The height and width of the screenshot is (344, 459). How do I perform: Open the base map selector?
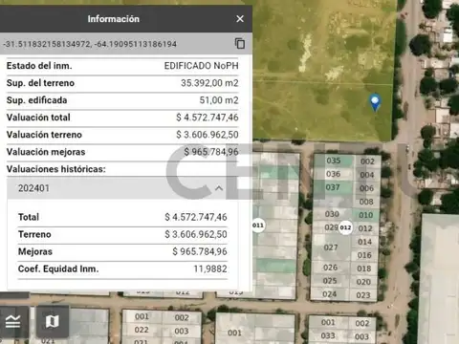click(53, 321)
